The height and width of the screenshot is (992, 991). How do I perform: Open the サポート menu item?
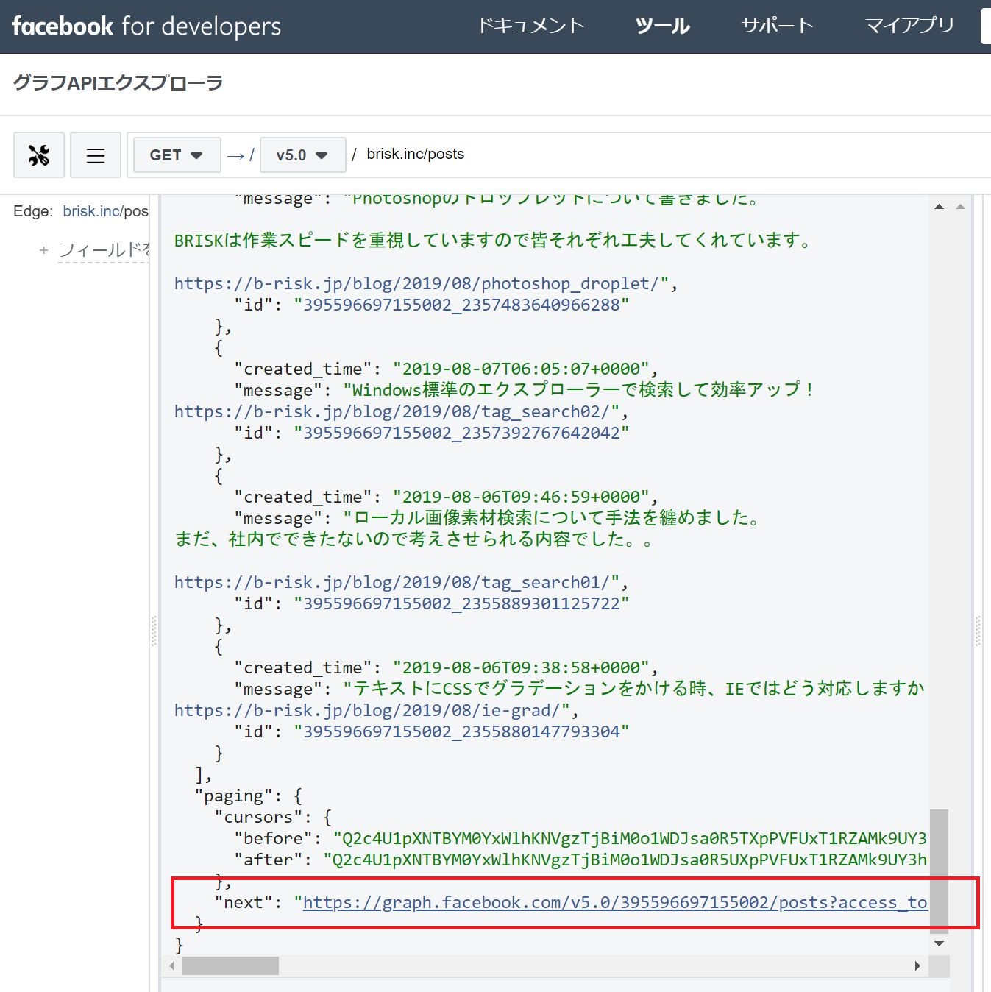[777, 26]
